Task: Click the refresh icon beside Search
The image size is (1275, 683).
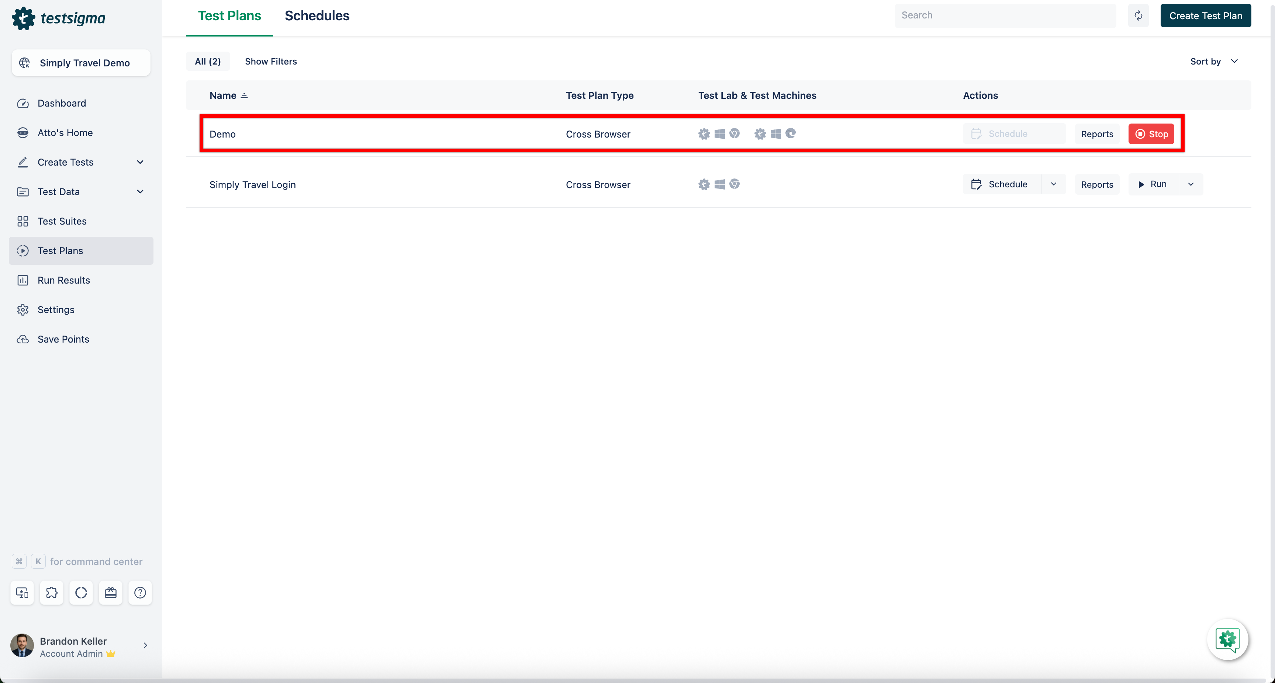Action: click(1138, 15)
